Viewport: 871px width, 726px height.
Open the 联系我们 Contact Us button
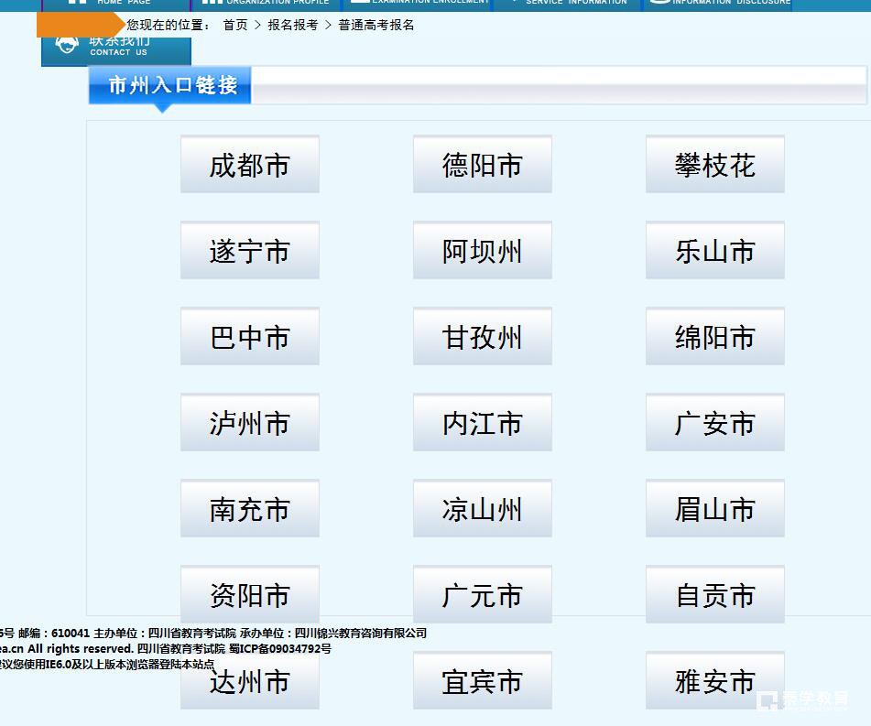tap(116, 51)
